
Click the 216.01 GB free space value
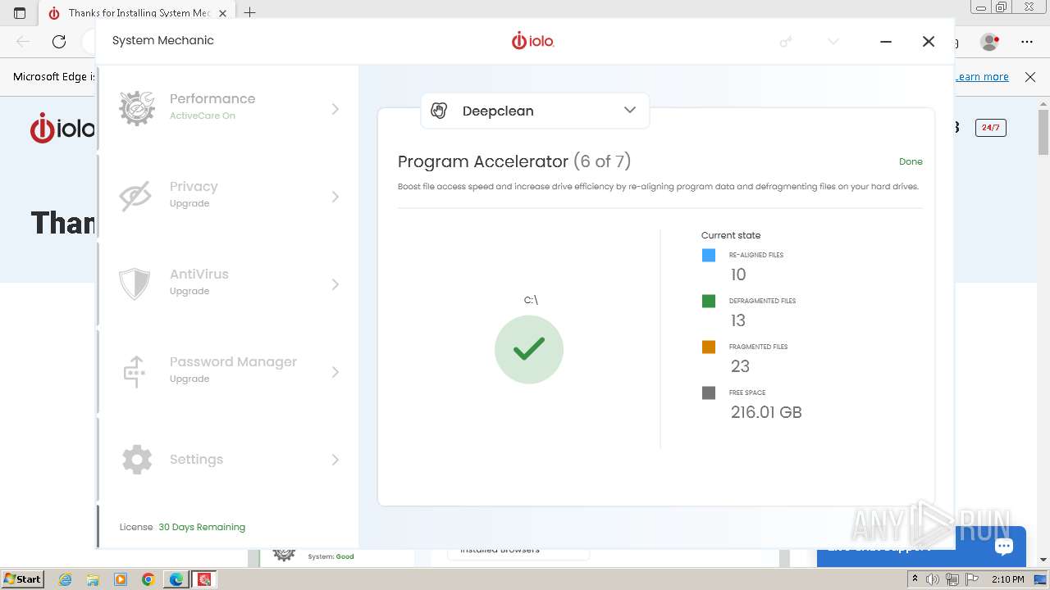coord(766,412)
